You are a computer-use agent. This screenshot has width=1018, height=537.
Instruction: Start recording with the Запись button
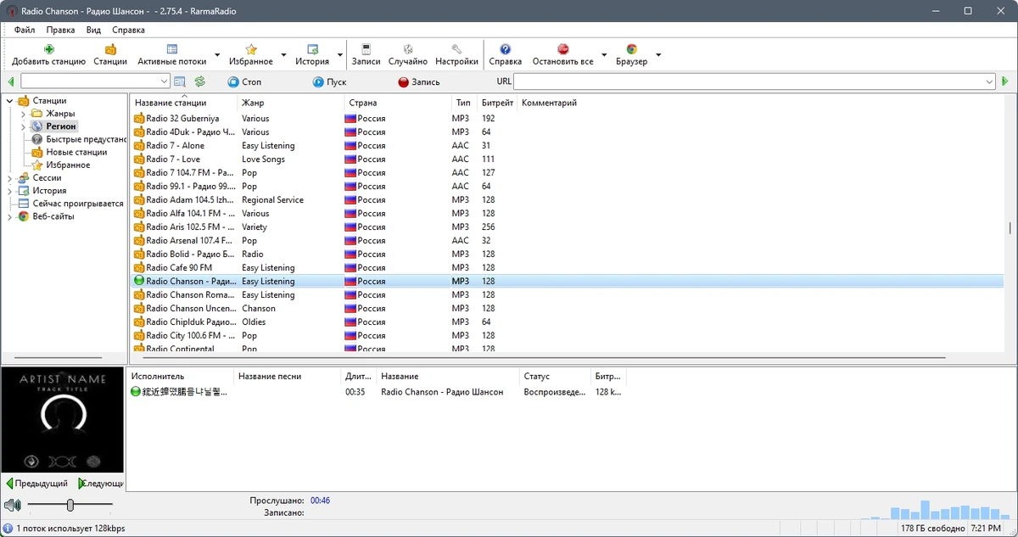coord(419,82)
